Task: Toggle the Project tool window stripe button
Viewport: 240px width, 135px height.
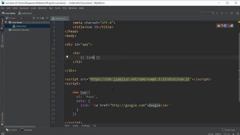Action: point(2,24)
